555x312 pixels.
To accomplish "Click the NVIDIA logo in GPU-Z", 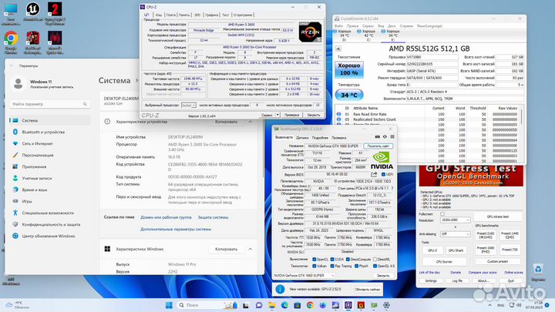I will pyautogui.click(x=382, y=160).
